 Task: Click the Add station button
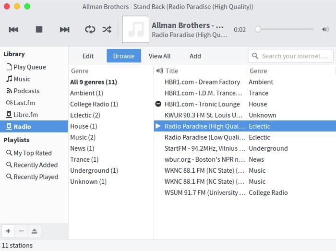coord(195,56)
